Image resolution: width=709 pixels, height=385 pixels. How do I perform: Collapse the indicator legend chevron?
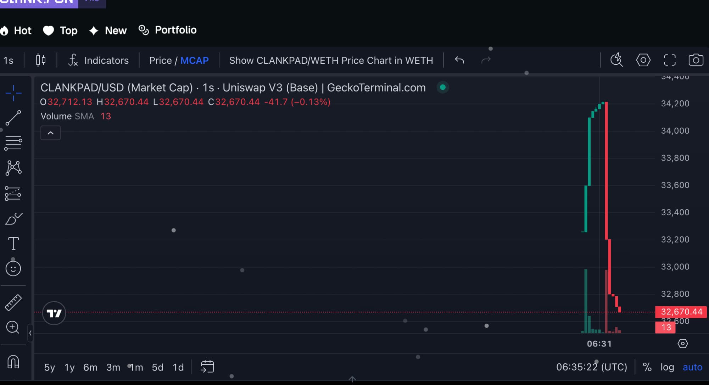click(50, 133)
